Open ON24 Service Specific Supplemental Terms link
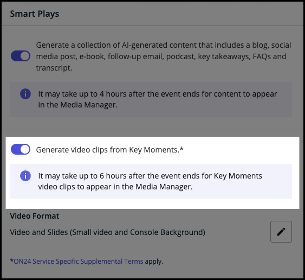 click(x=79, y=262)
